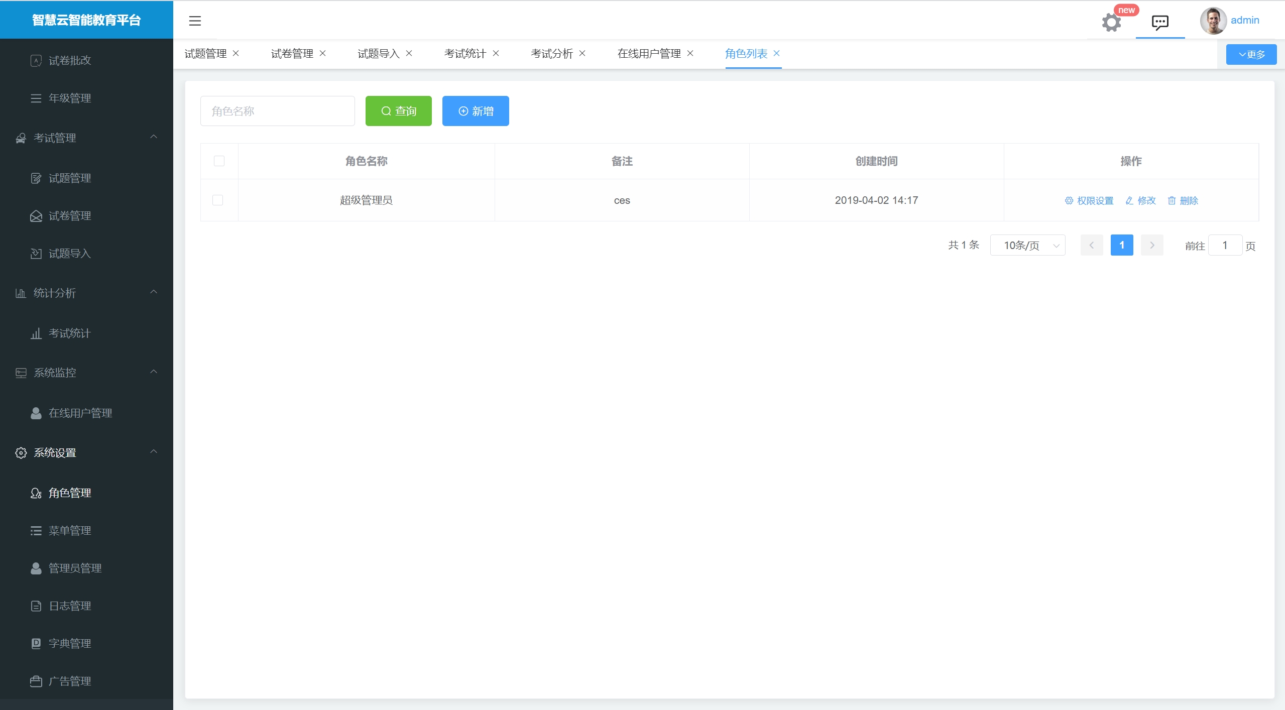Click the admin avatar picture
Viewport: 1285px width, 710px height.
1213,21
